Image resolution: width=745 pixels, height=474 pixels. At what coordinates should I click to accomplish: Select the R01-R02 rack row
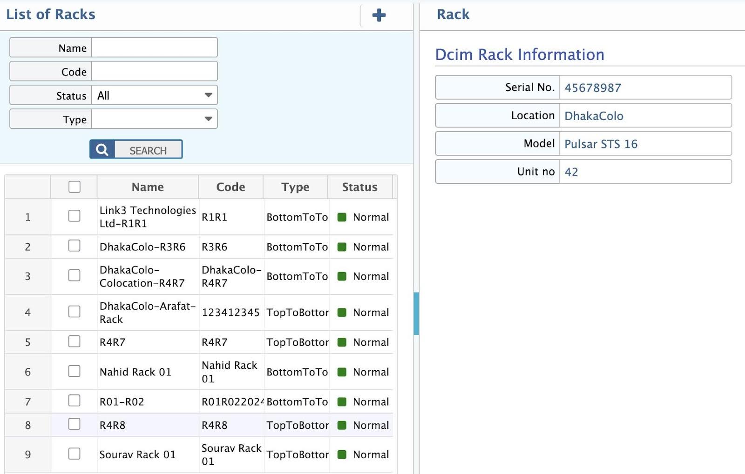tap(147, 401)
